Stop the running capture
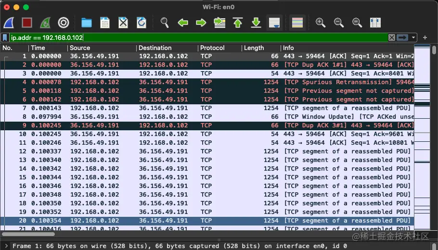 click(27, 23)
